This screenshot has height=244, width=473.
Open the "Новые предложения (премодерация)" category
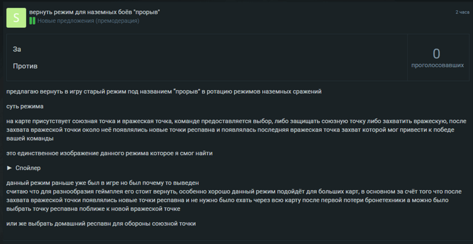89,21
